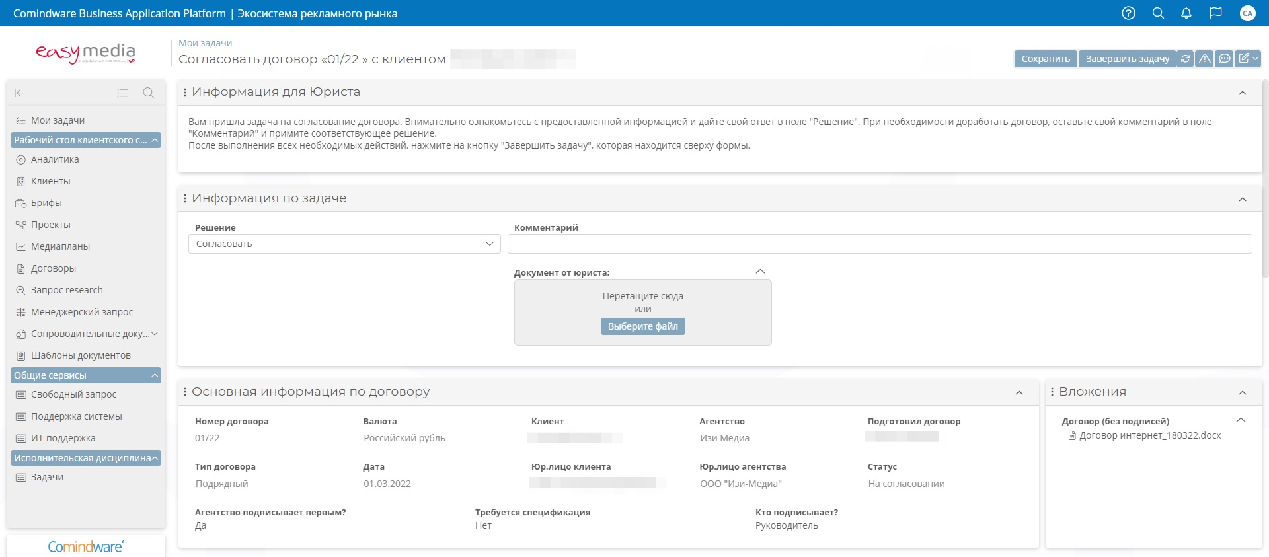Follow the Мои задачи breadcrumb link
1269x557 pixels.
tap(205, 43)
